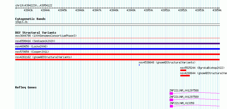Click the chr19:43942230..43954122 coordinates text
This screenshot has width=227, height=109.
pos(34,6)
